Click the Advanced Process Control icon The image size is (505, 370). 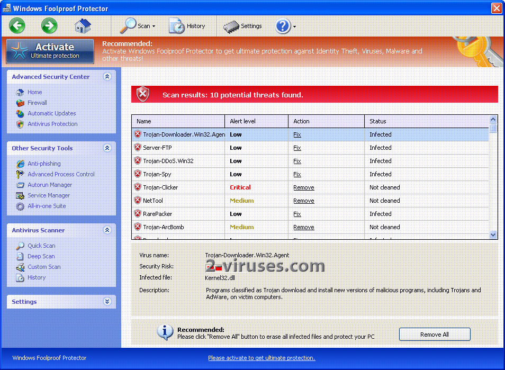coord(20,175)
